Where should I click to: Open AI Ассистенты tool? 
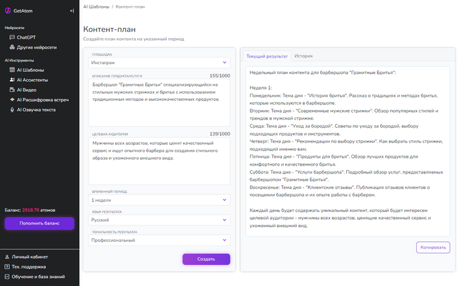point(33,80)
